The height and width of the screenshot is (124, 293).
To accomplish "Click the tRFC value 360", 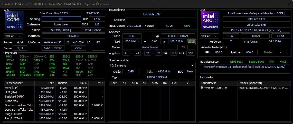I will pyautogui.click(x=191, y=53).
